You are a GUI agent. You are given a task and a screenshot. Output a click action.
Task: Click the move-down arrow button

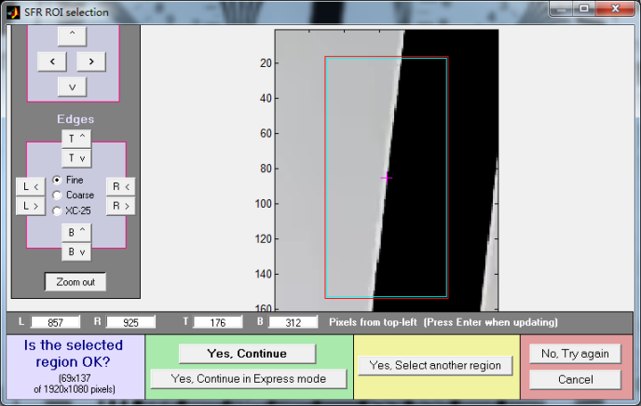coord(72,87)
